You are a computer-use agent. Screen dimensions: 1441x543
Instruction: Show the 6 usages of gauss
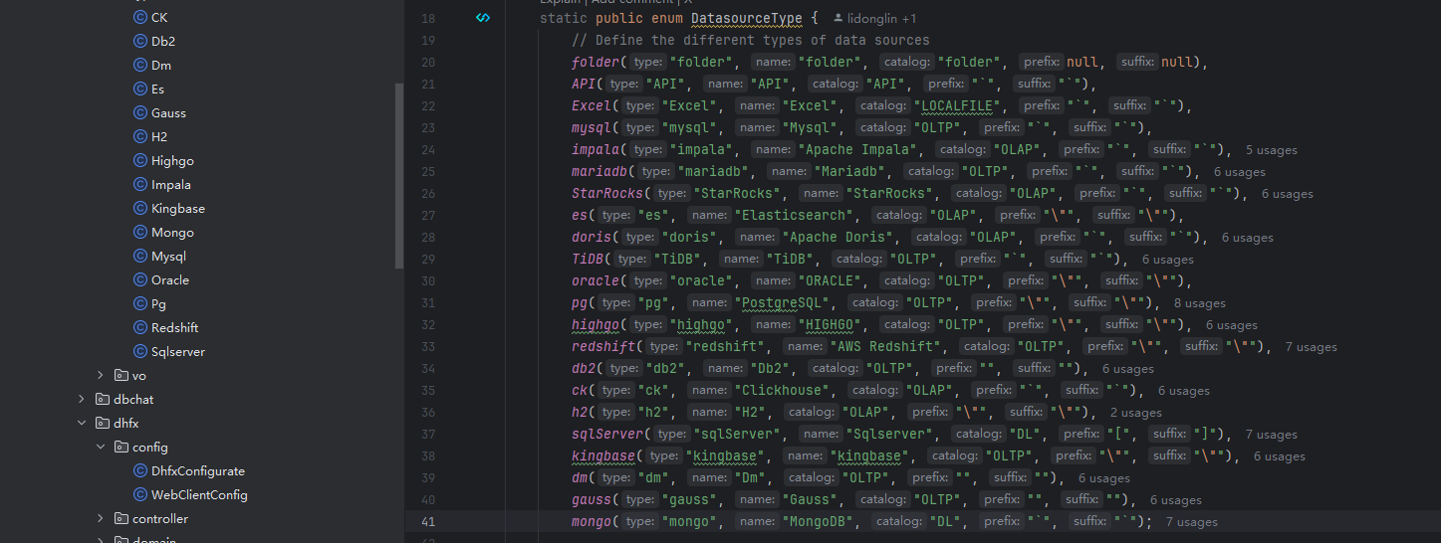point(1176,500)
